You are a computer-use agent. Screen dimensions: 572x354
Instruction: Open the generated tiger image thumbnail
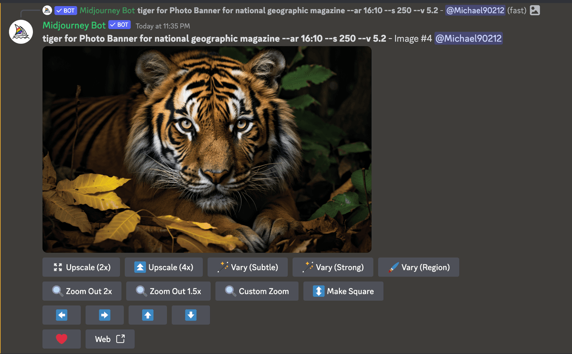tap(207, 149)
